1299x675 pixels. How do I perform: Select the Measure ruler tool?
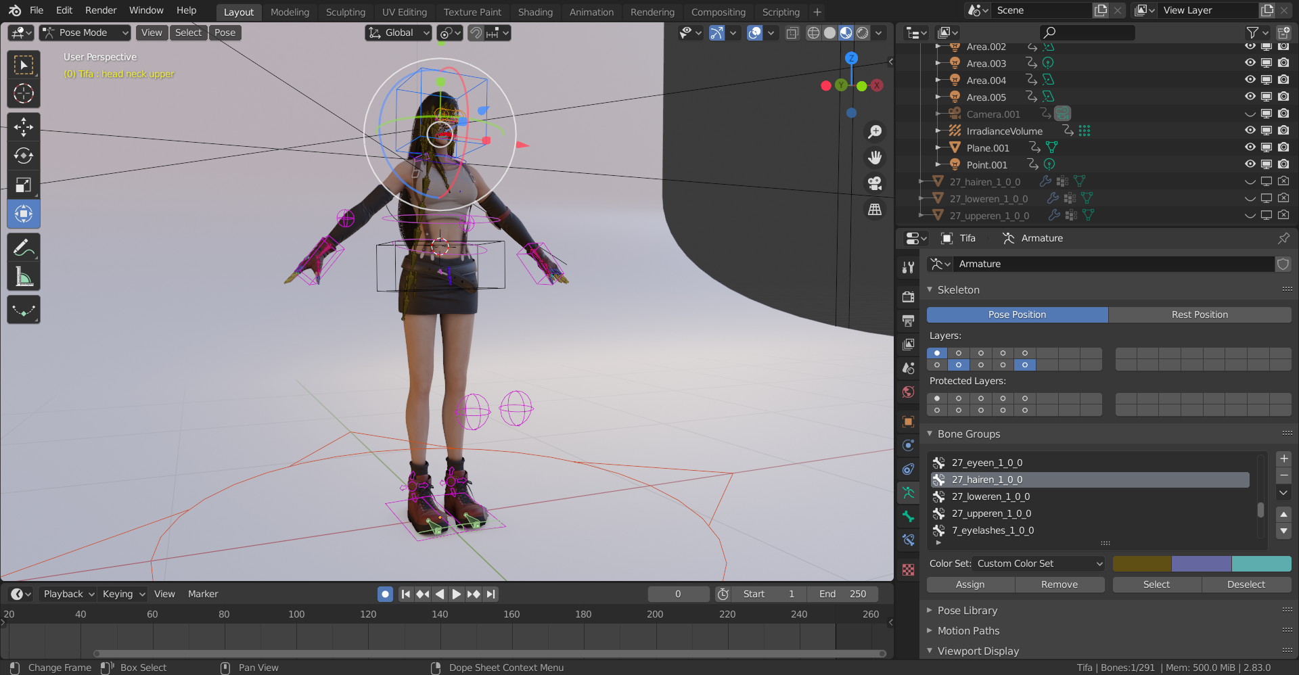24,277
